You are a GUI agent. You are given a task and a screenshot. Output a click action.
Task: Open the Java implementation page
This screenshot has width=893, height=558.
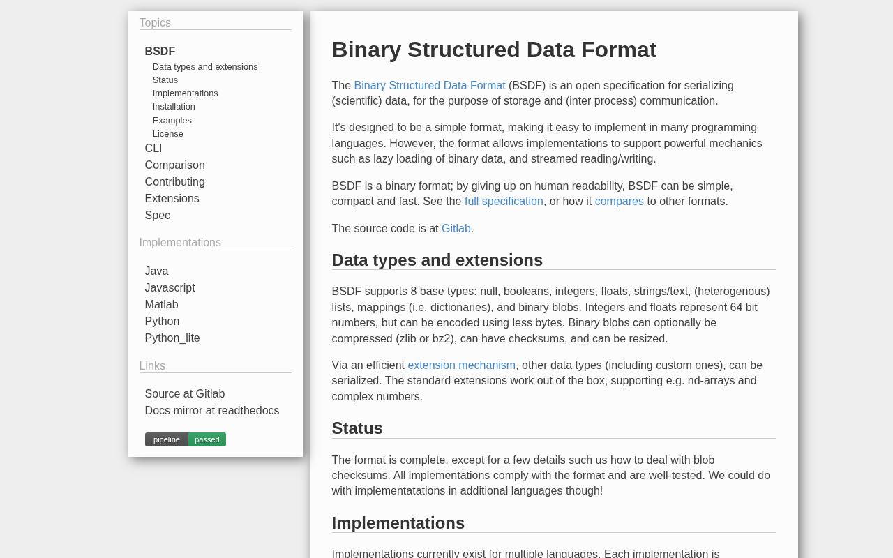point(156,271)
